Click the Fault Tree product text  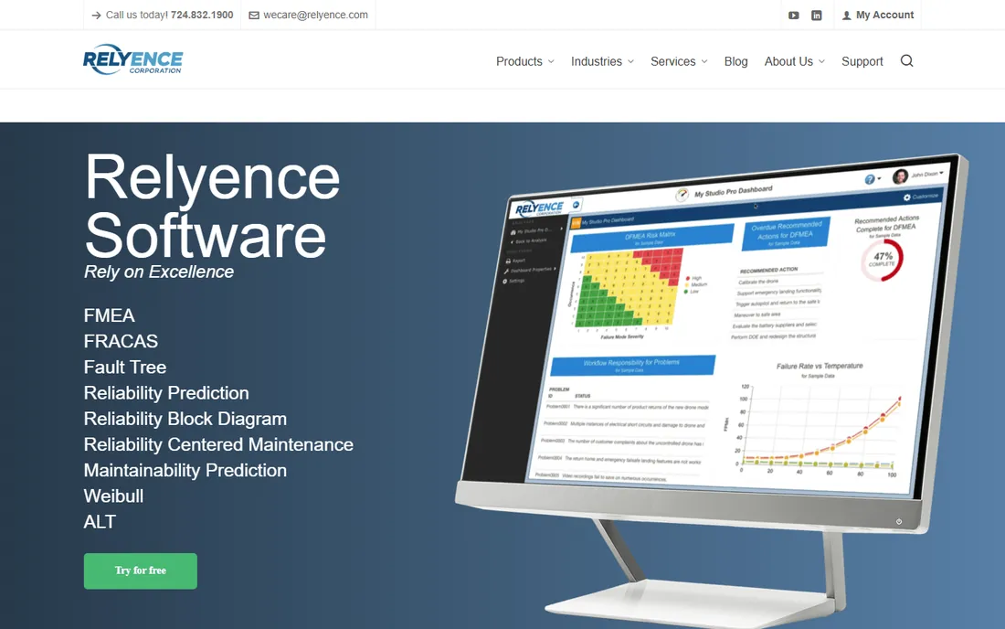125,367
